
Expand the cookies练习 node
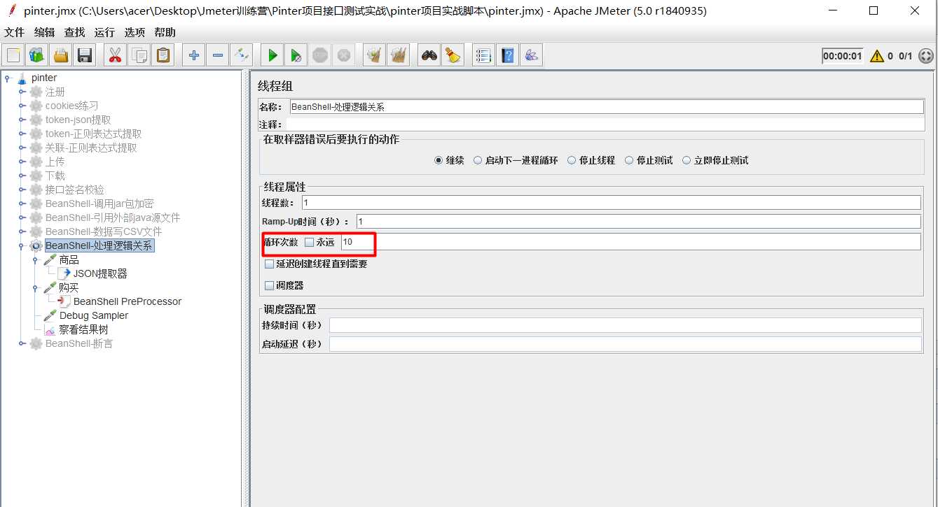(22, 106)
